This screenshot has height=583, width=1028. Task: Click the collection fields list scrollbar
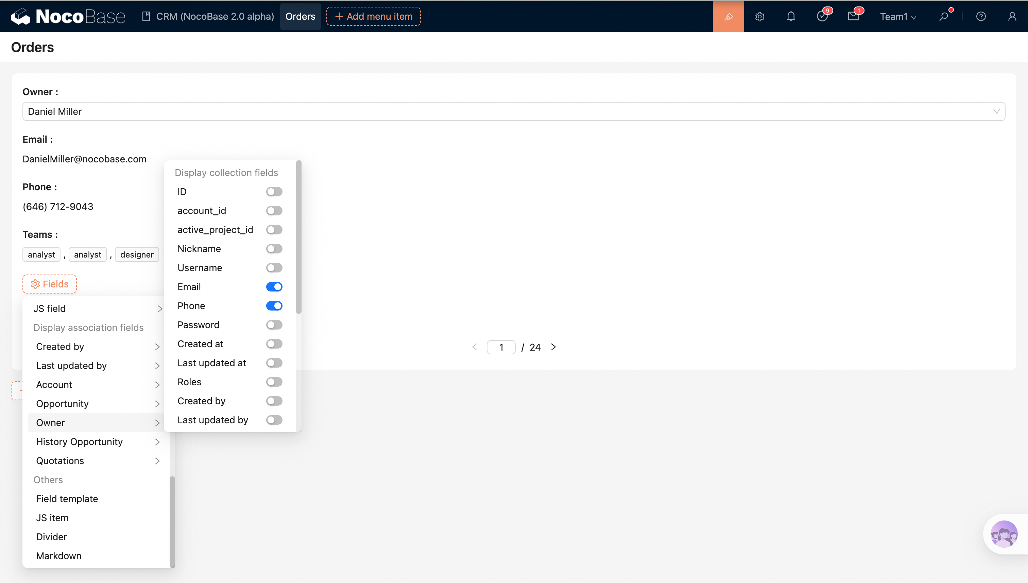click(x=298, y=237)
